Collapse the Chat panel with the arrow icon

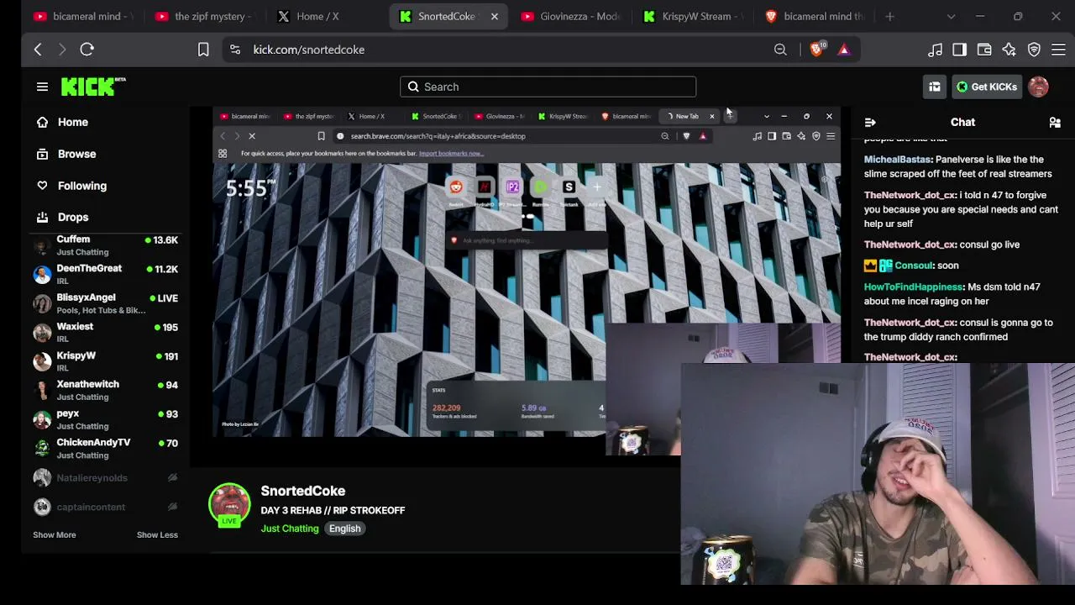pyautogui.click(x=870, y=123)
